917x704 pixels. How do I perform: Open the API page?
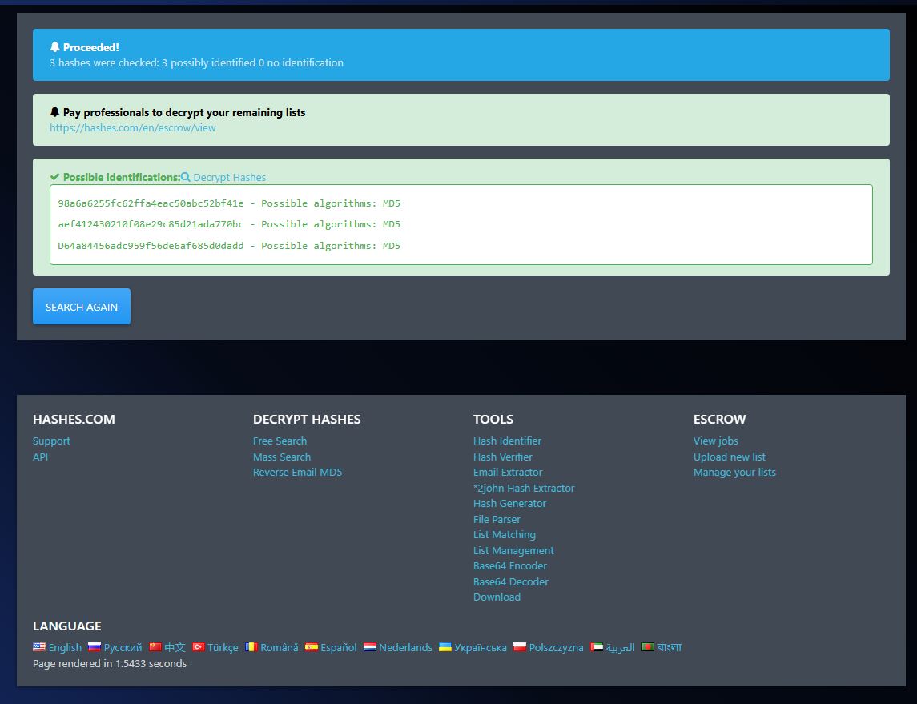point(40,457)
